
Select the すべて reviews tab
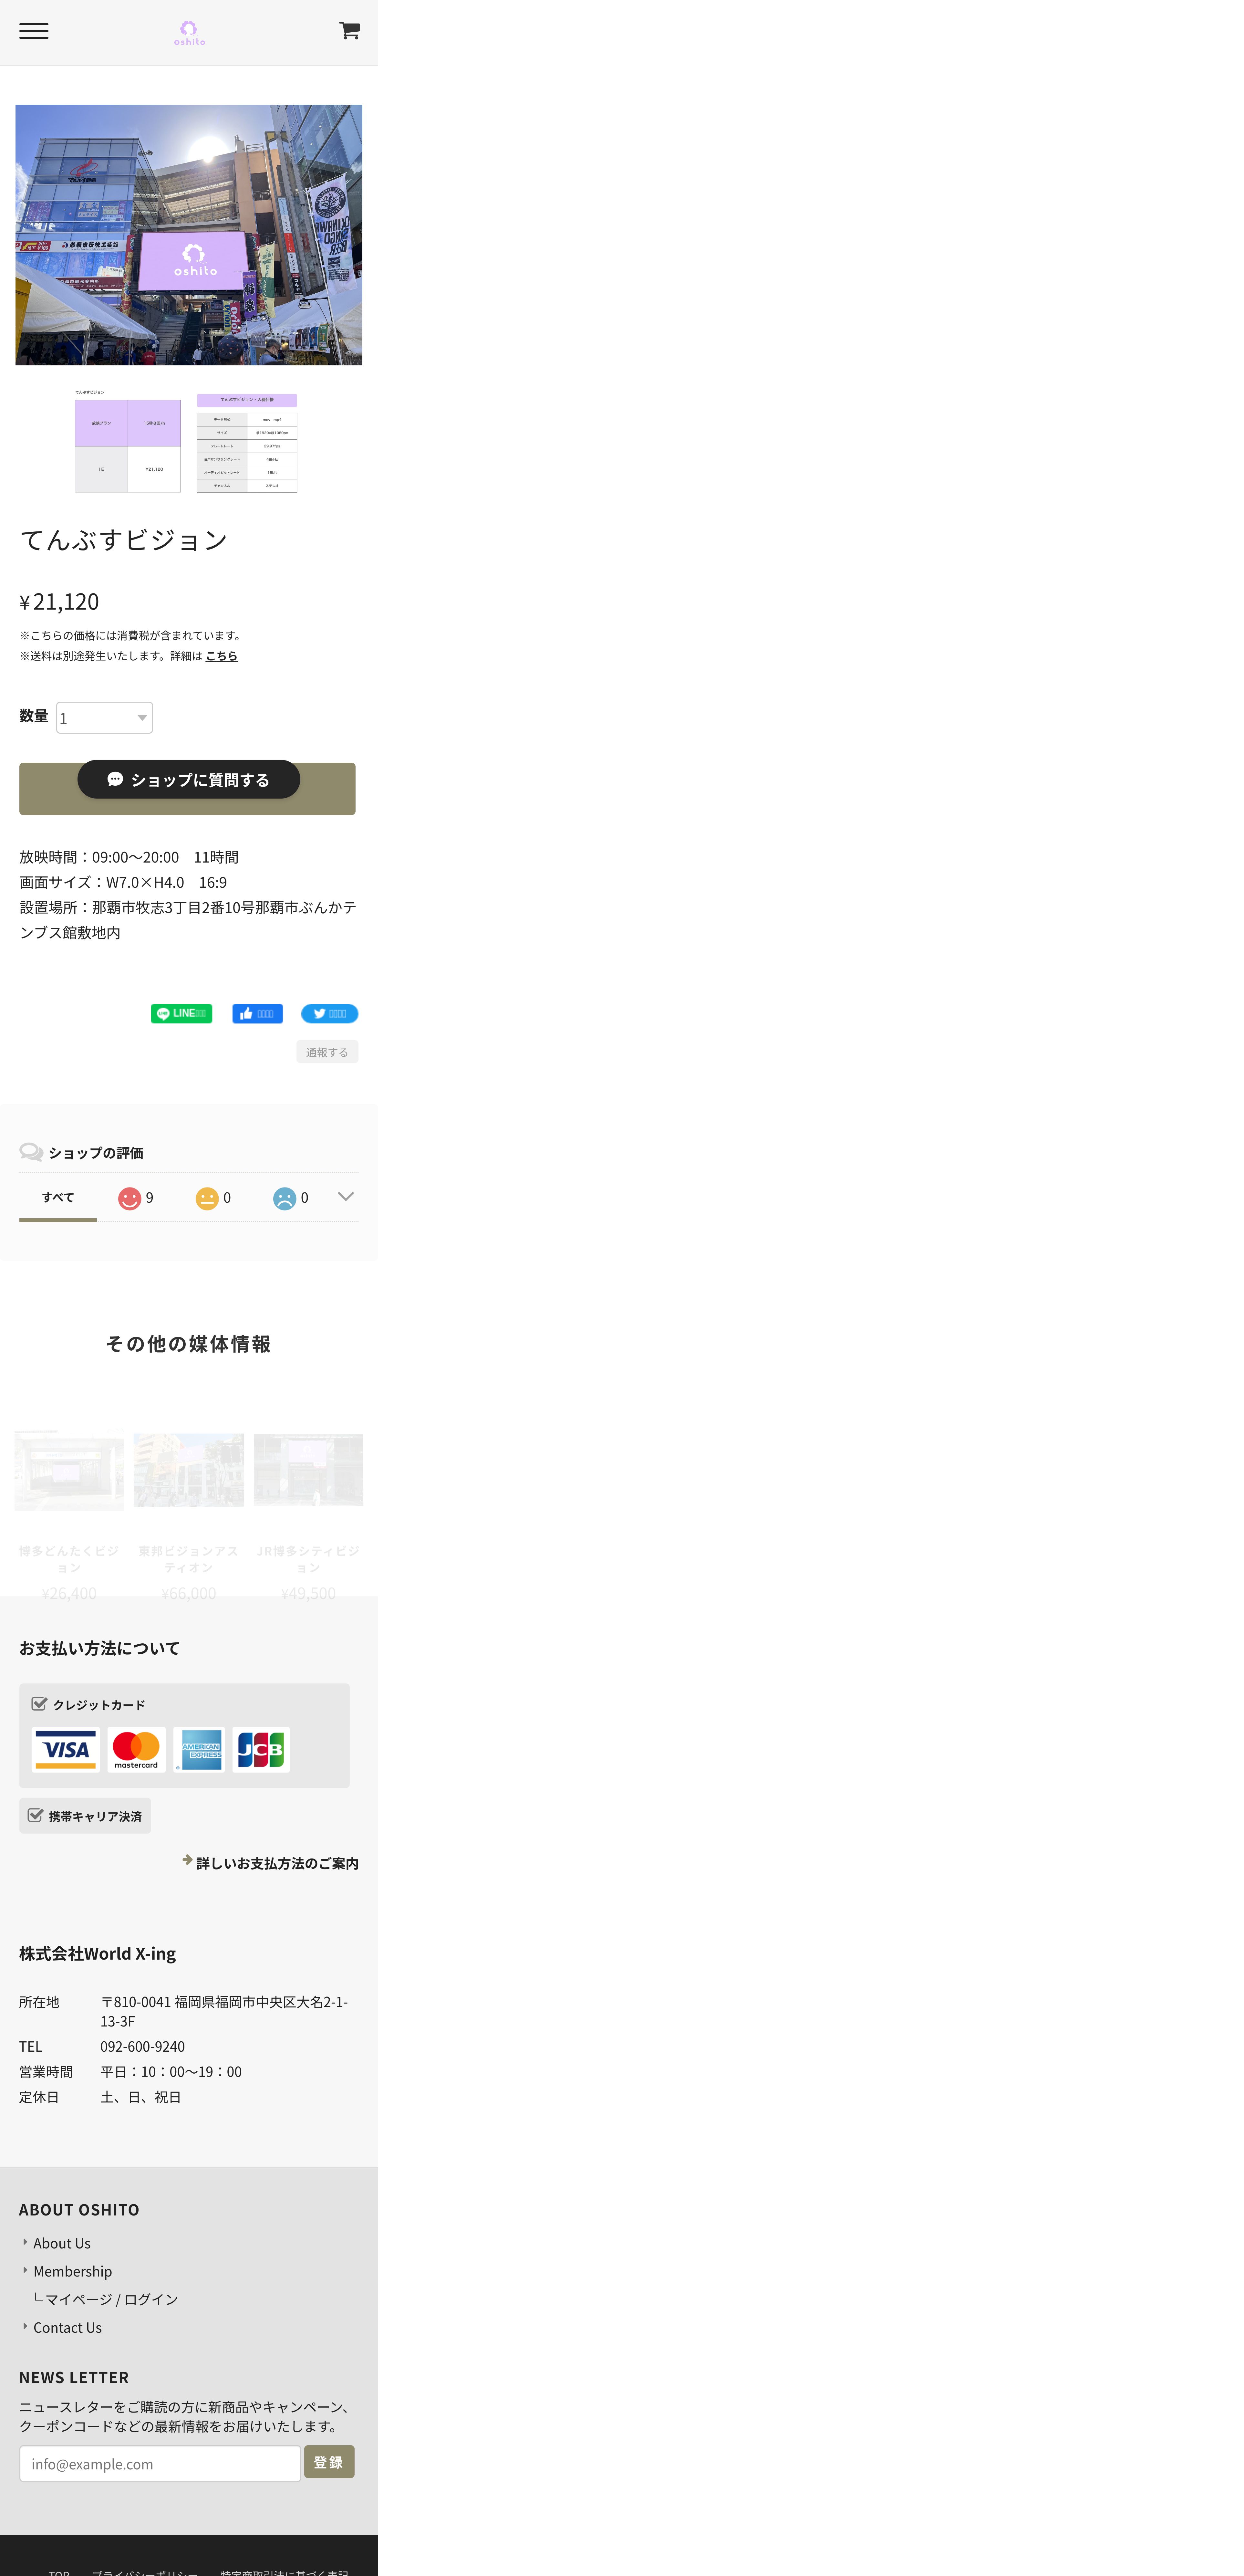pyautogui.click(x=58, y=1197)
